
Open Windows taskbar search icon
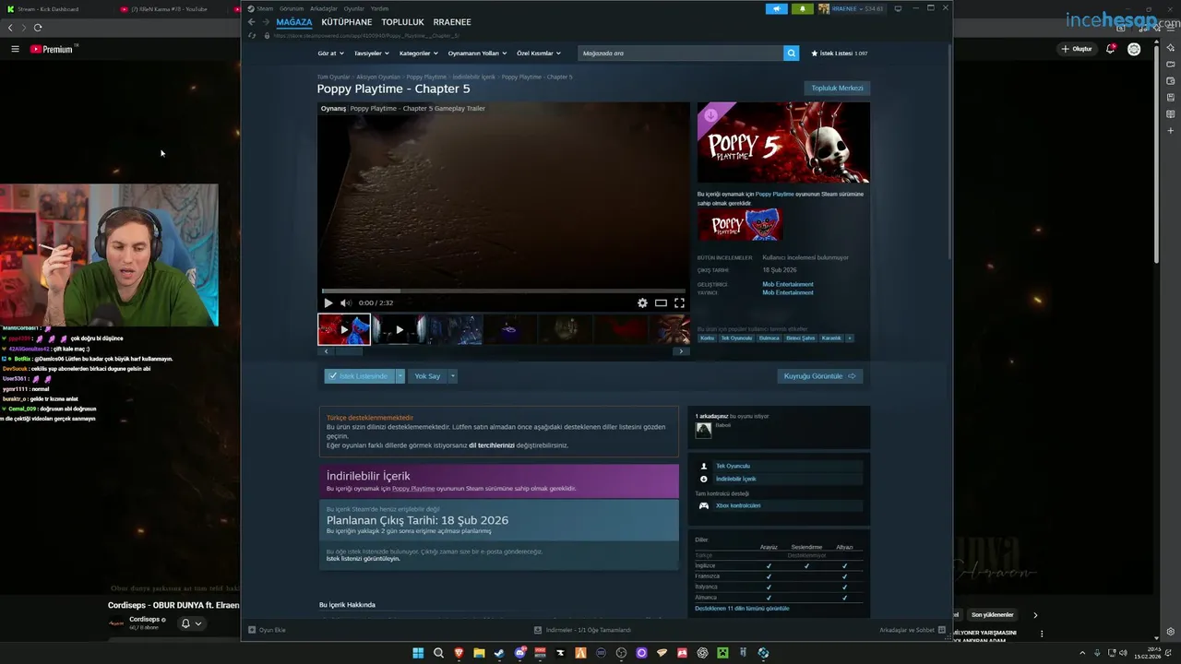click(x=438, y=653)
